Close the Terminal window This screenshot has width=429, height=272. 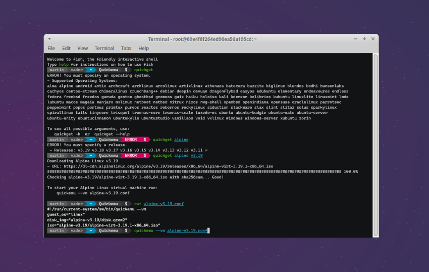[x=373, y=39]
